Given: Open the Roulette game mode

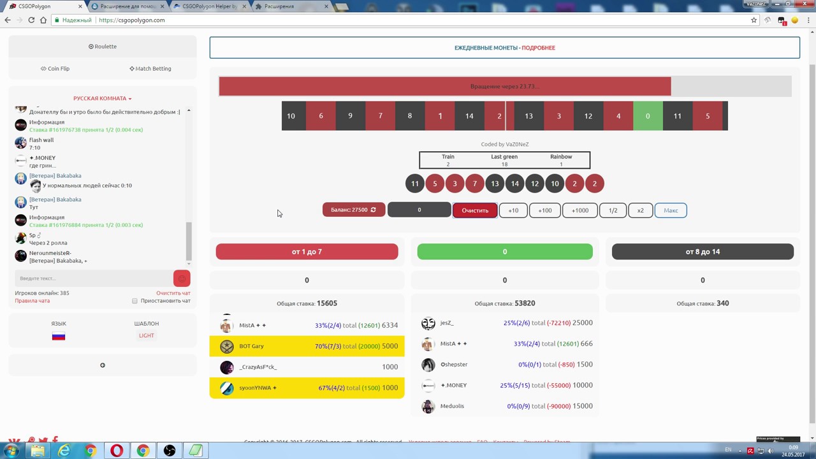Looking at the screenshot, I should pyautogui.click(x=102, y=47).
